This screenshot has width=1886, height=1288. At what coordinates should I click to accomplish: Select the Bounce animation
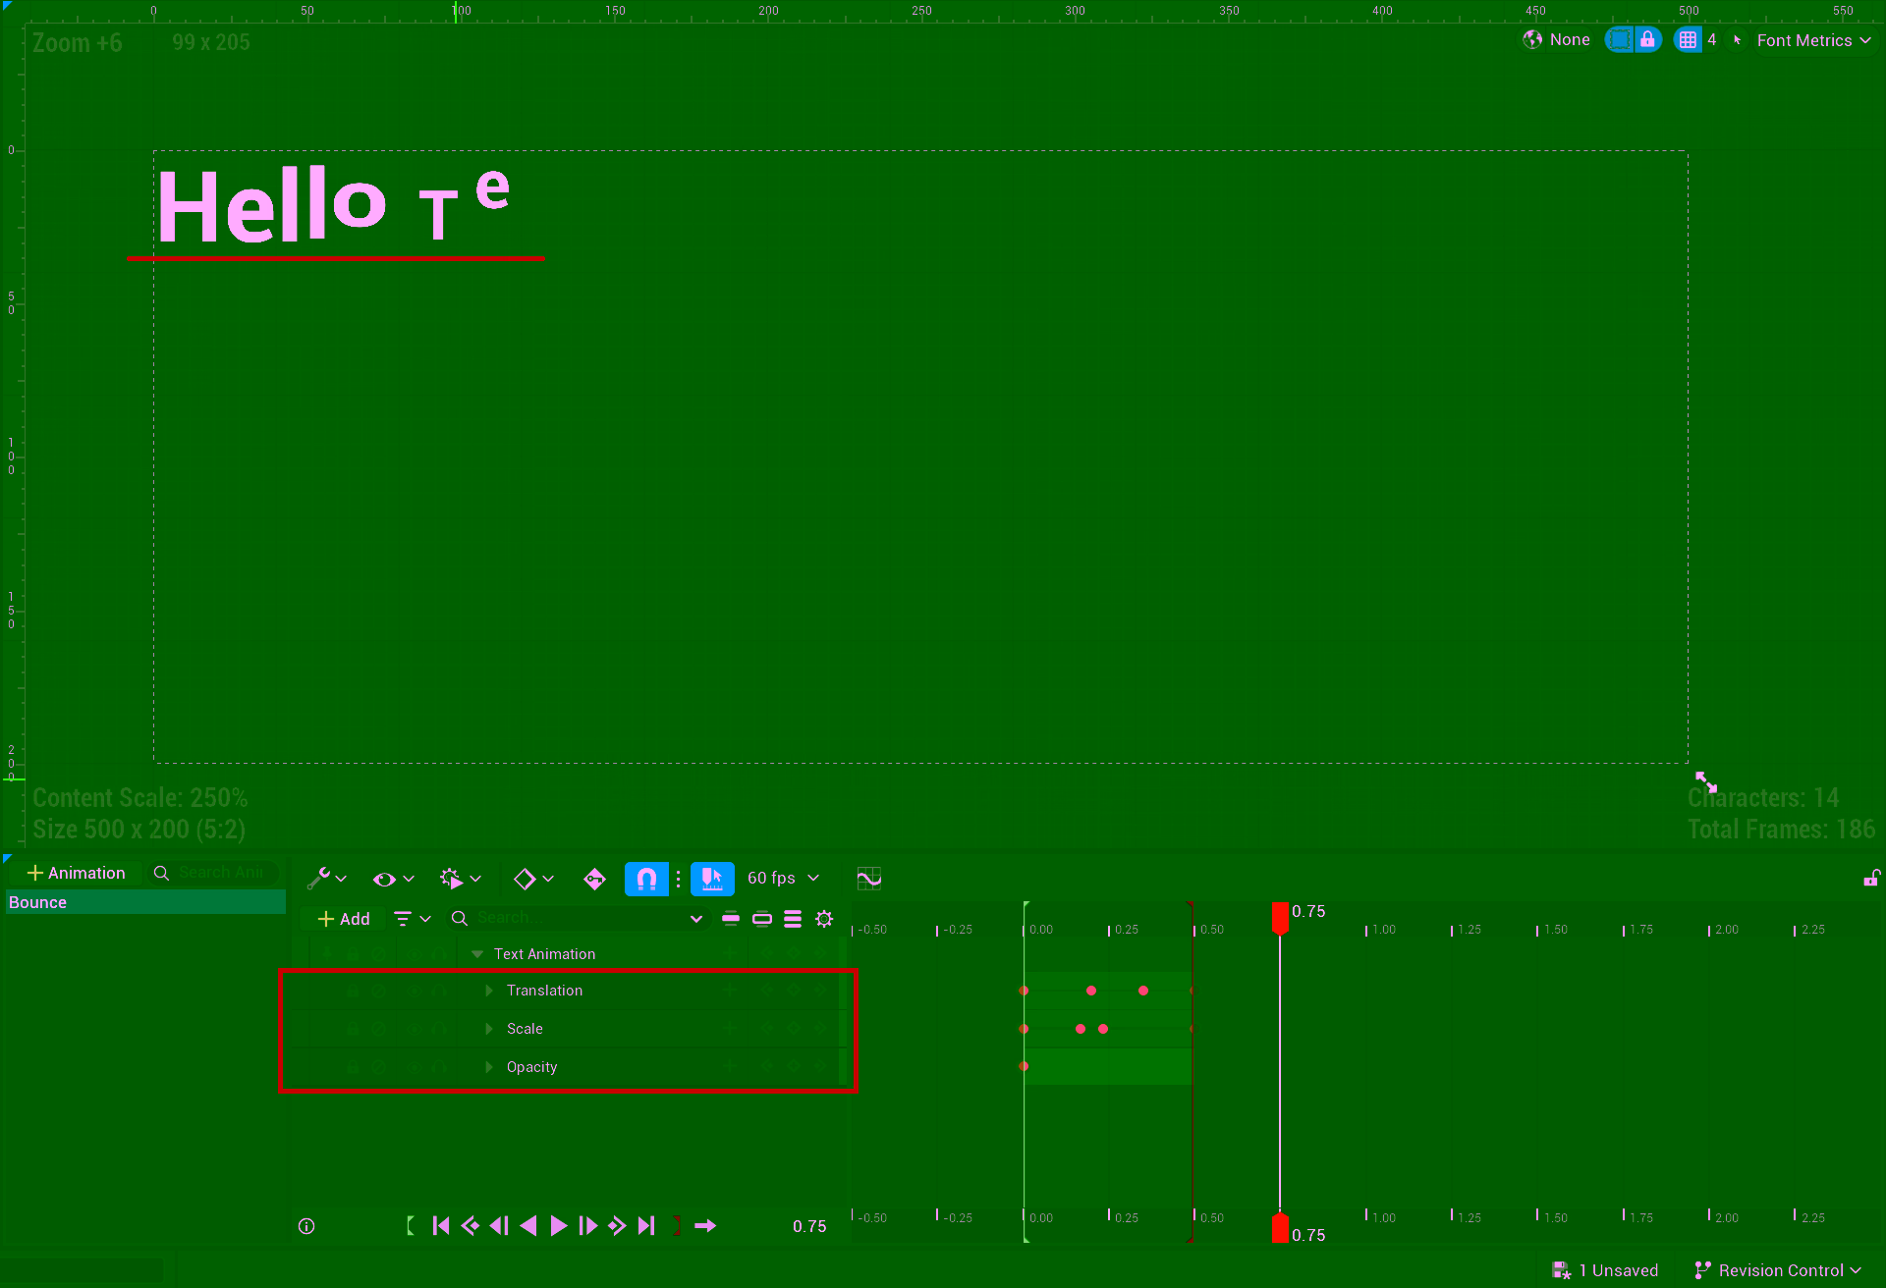tap(145, 902)
